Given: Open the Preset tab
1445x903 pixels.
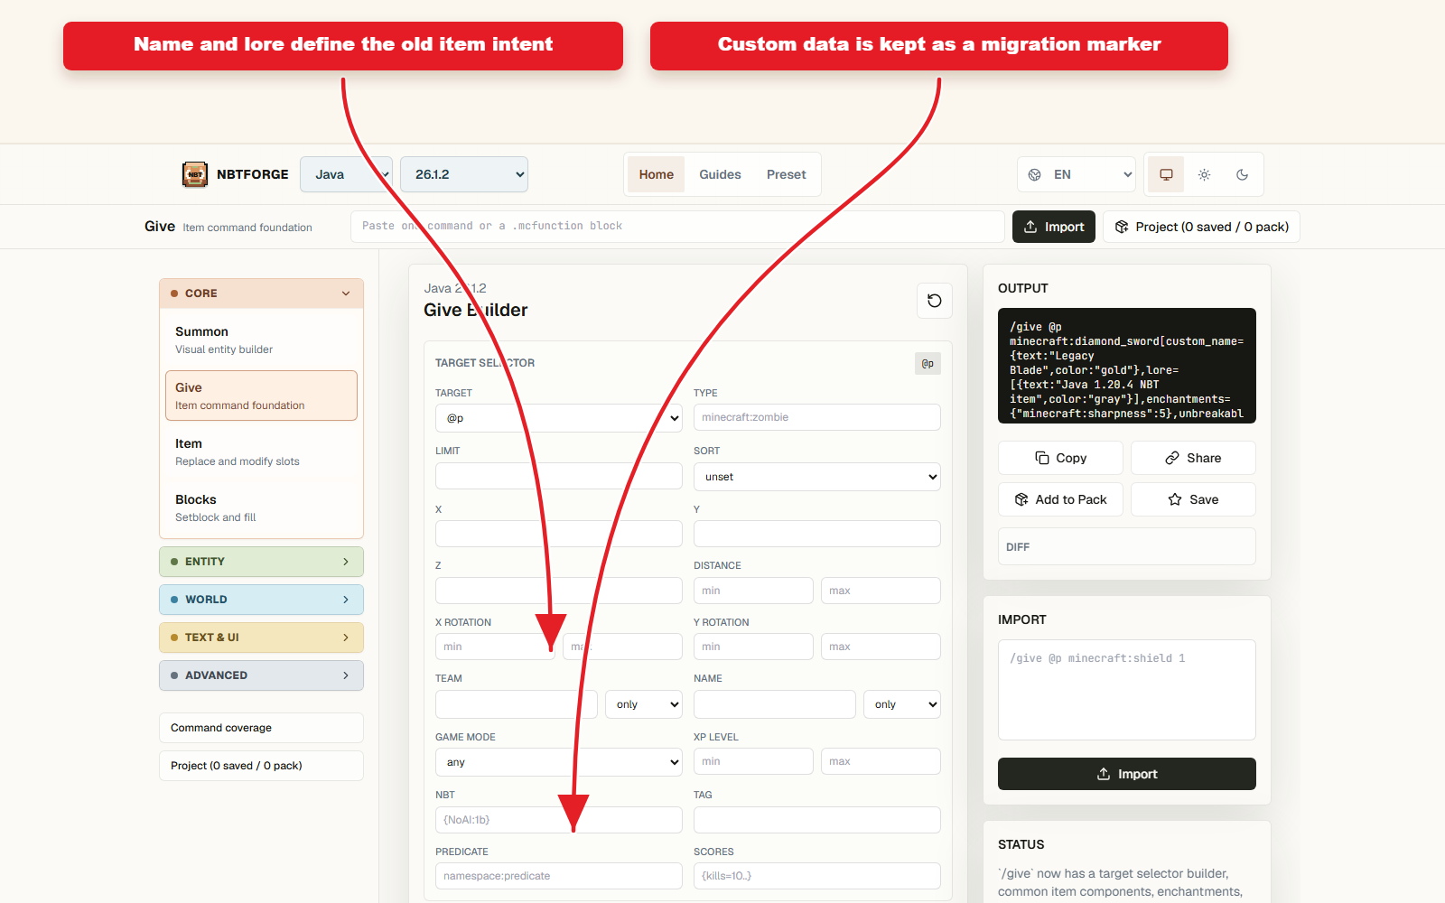Looking at the screenshot, I should pyautogui.click(x=787, y=174).
